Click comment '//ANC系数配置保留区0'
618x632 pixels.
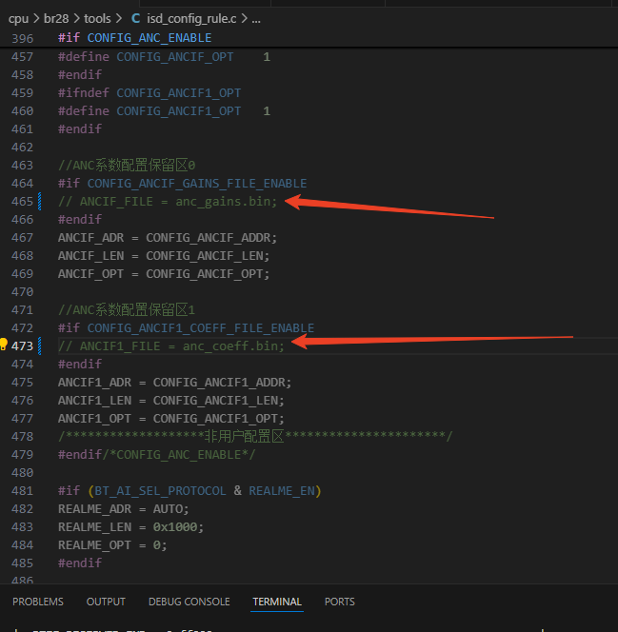[x=127, y=166]
